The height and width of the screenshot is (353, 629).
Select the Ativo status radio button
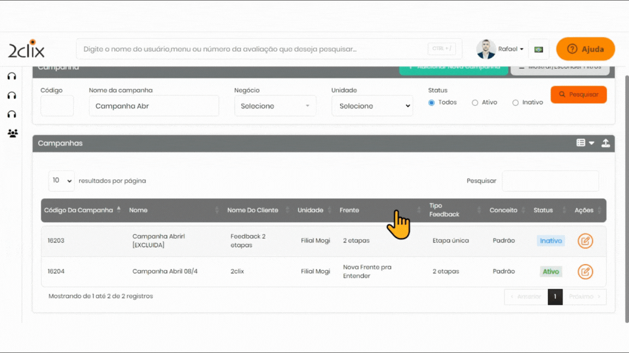point(475,102)
